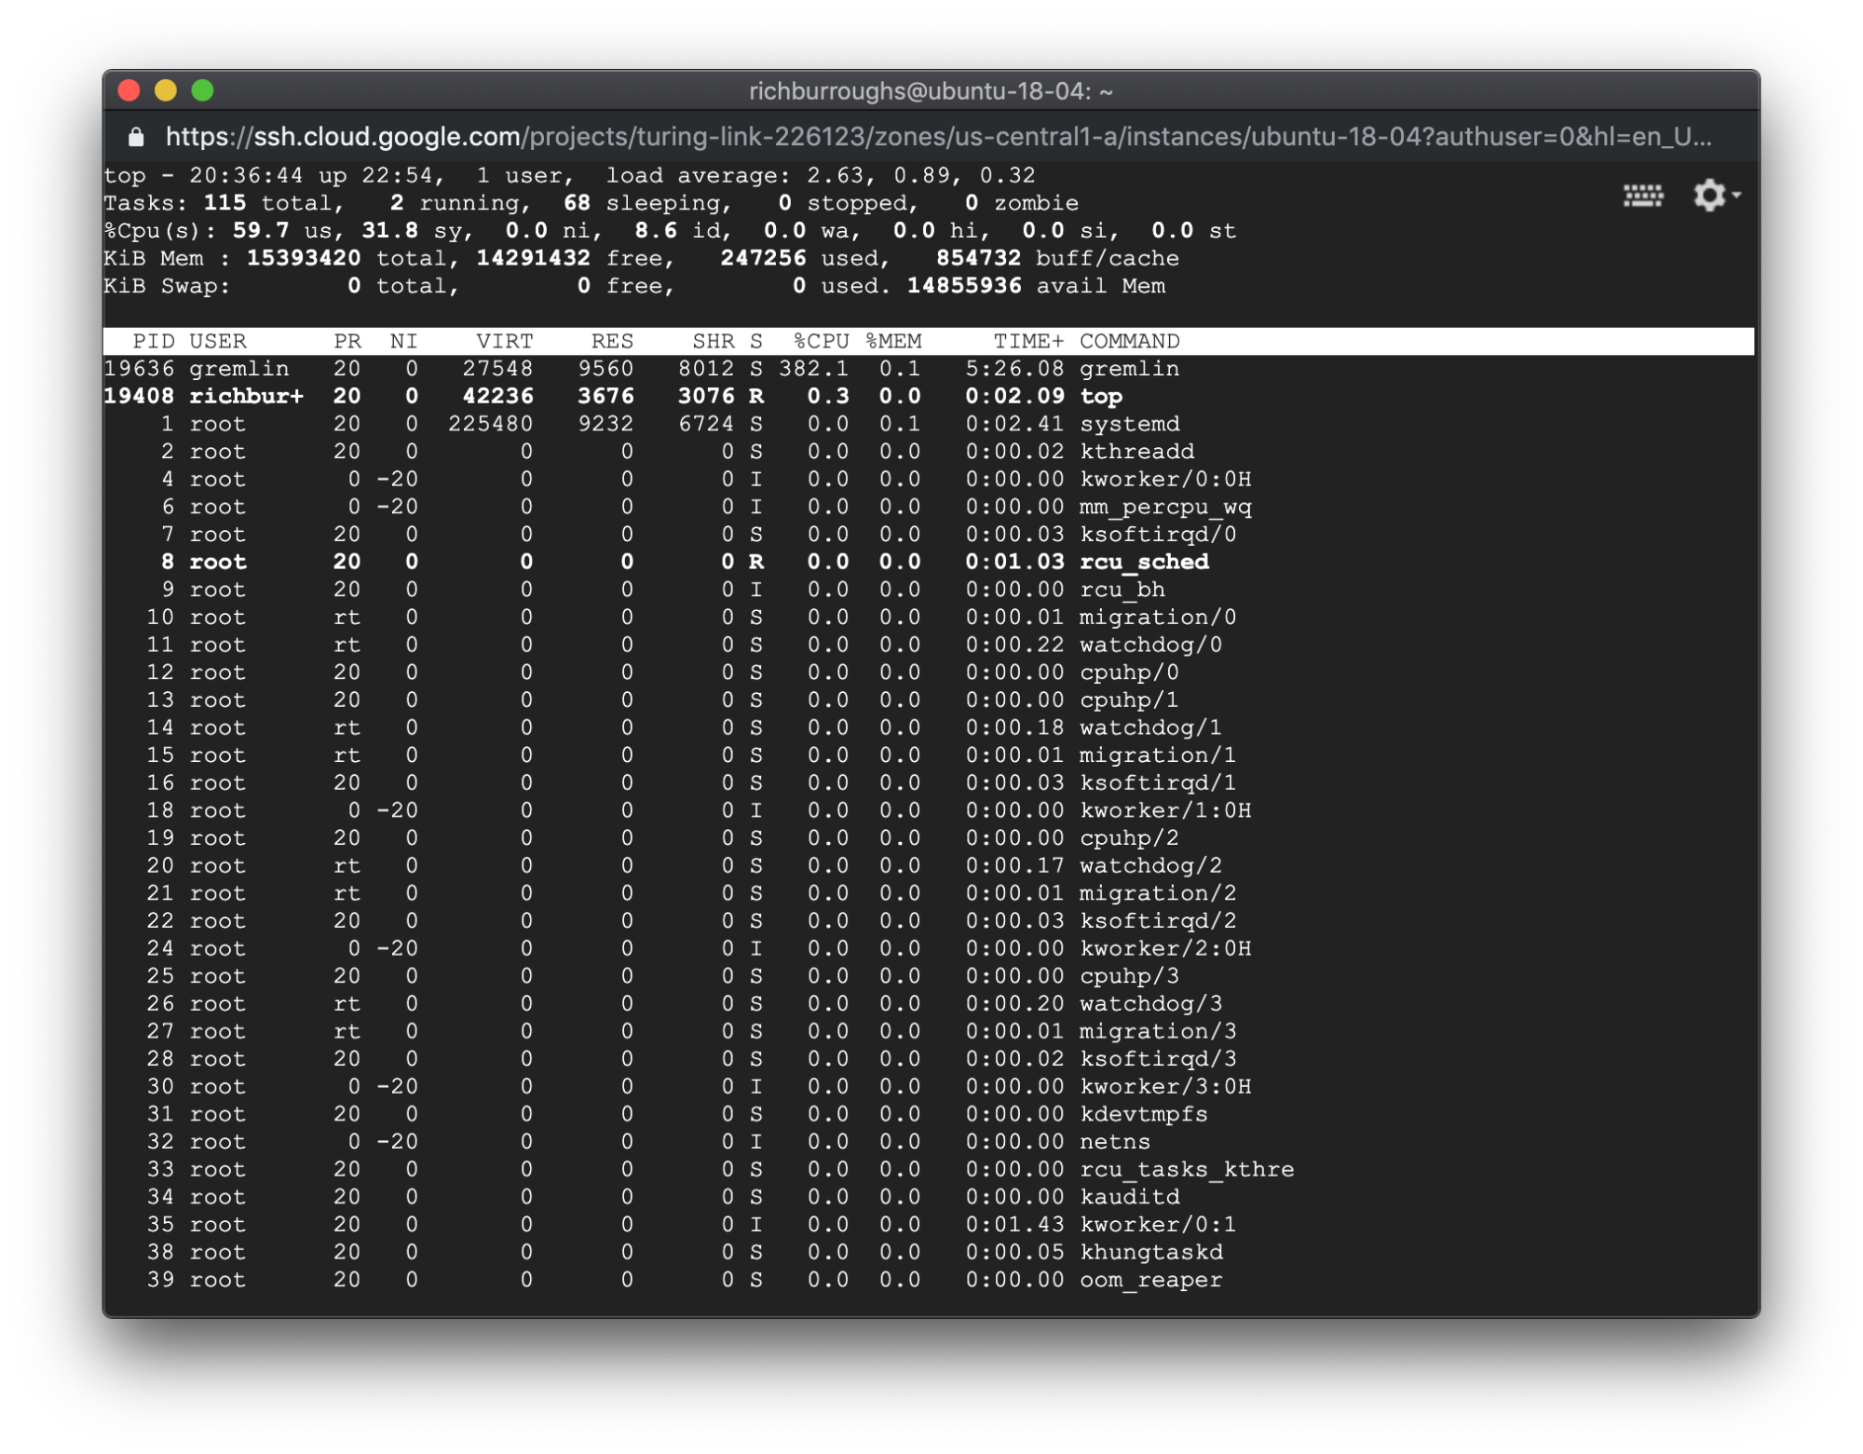Click the ksoftirqd/3 command name
1863x1454 pixels.
click(x=1158, y=1059)
